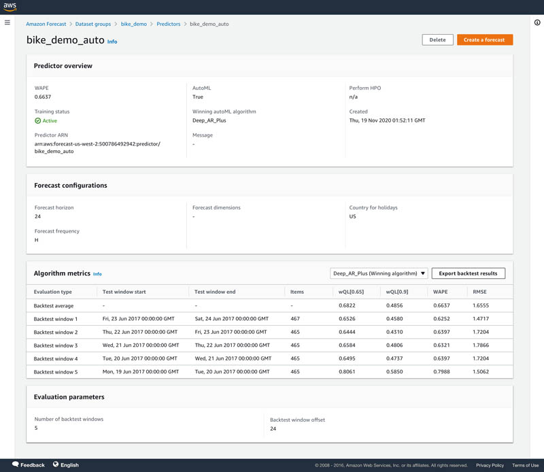This screenshot has height=472, width=544.
Task: Click the AWS logo
Action: [10, 7]
